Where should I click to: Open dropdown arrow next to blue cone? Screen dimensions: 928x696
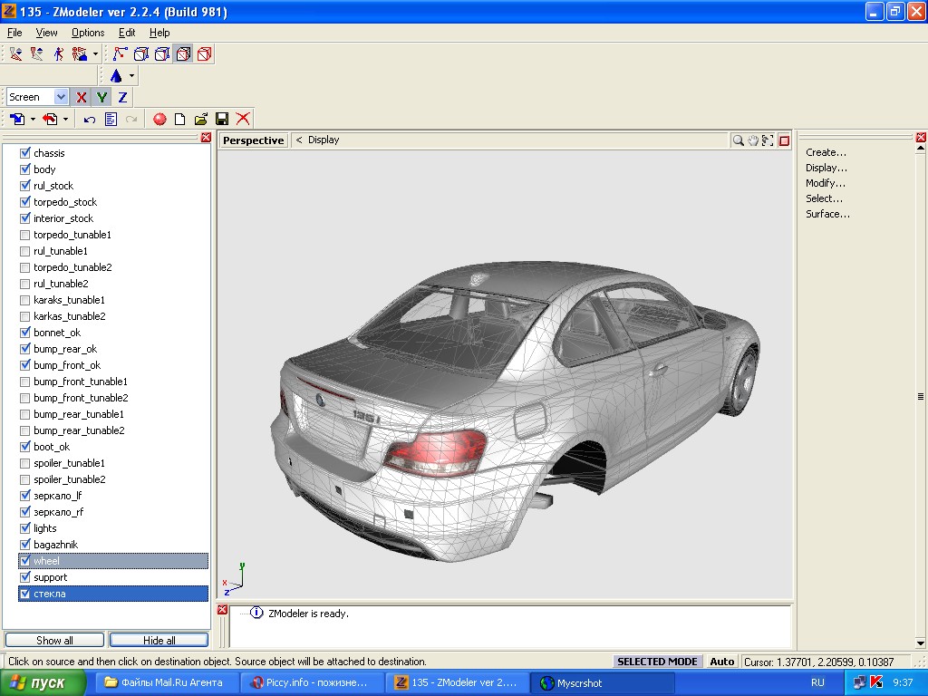tap(131, 76)
